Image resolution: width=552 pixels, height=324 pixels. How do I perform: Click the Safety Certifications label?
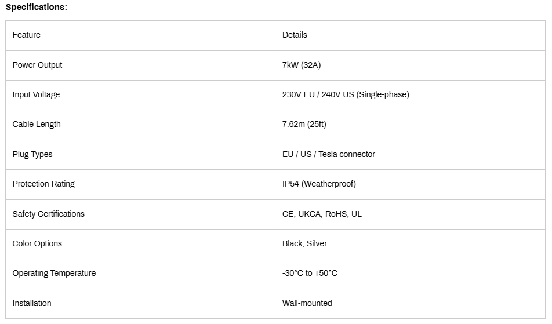tap(49, 214)
